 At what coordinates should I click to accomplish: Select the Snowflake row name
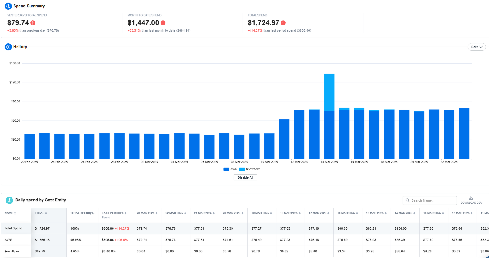coord(12,252)
